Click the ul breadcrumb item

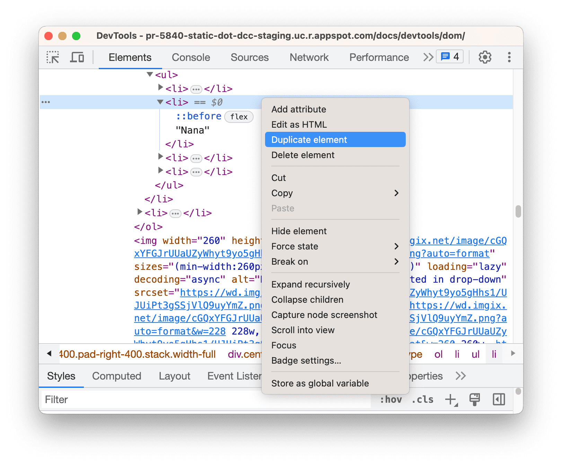coord(475,354)
